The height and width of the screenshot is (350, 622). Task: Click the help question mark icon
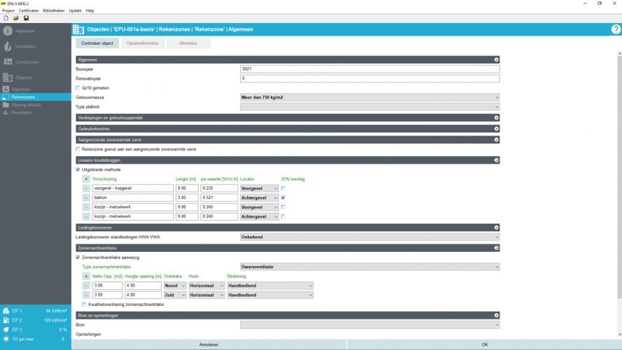click(x=616, y=29)
